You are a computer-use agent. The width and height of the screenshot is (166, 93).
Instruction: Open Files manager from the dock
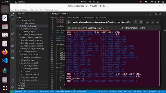[5, 26]
